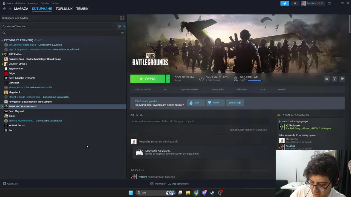Go forward with the forward arrow
This screenshot has width=351, height=197.
point(10,9)
